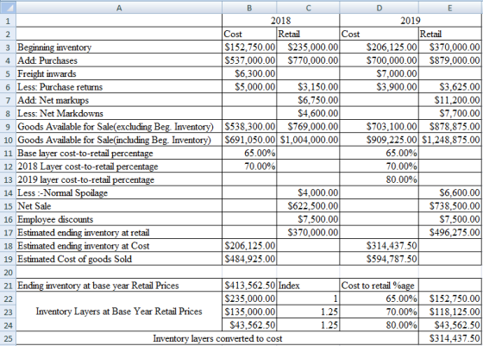Select the Less: Net Markdowns cell
Image resolution: width=483 pixels, height=346 pixels.
click(x=119, y=113)
